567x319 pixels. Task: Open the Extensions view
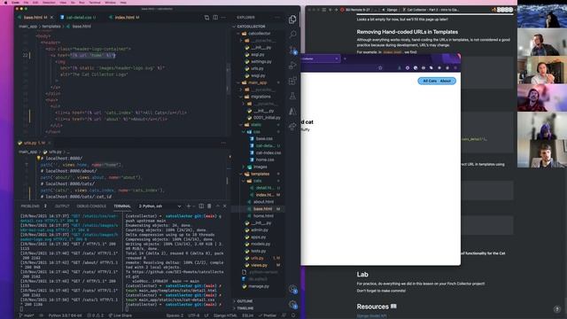click(292, 81)
